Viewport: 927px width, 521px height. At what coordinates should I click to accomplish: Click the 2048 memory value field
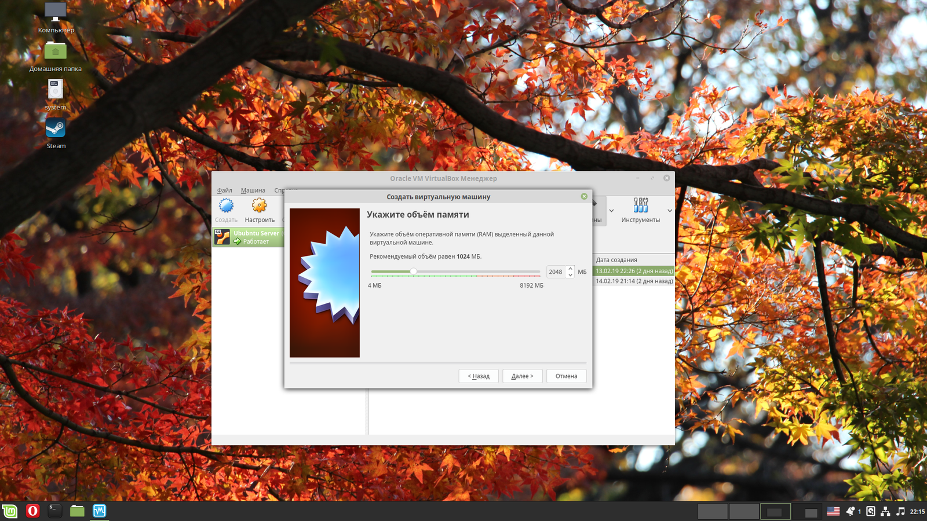click(557, 272)
